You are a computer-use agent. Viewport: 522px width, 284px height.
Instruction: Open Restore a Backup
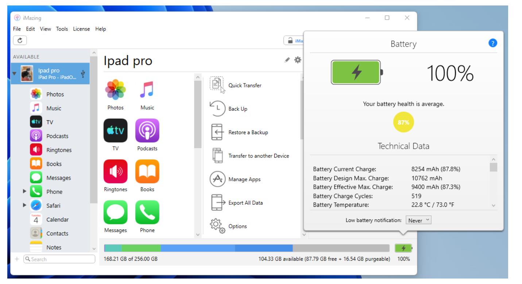tap(248, 132)
